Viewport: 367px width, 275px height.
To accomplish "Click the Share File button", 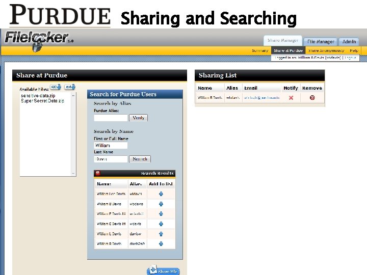I will [164, 270].
